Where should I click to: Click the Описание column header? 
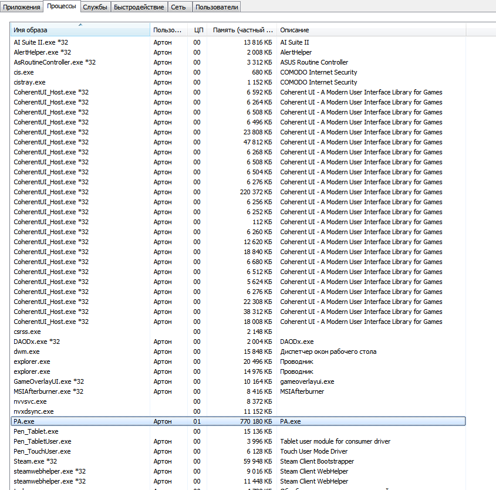371,30
